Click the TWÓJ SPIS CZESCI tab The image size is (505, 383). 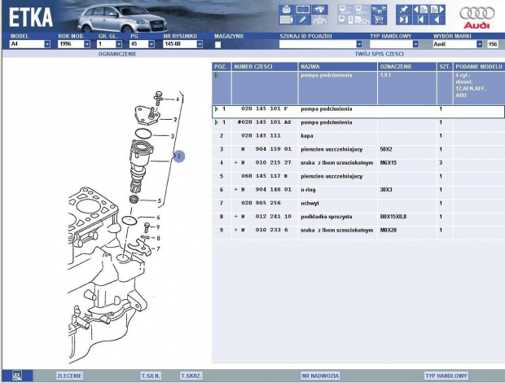click(379, 54)
